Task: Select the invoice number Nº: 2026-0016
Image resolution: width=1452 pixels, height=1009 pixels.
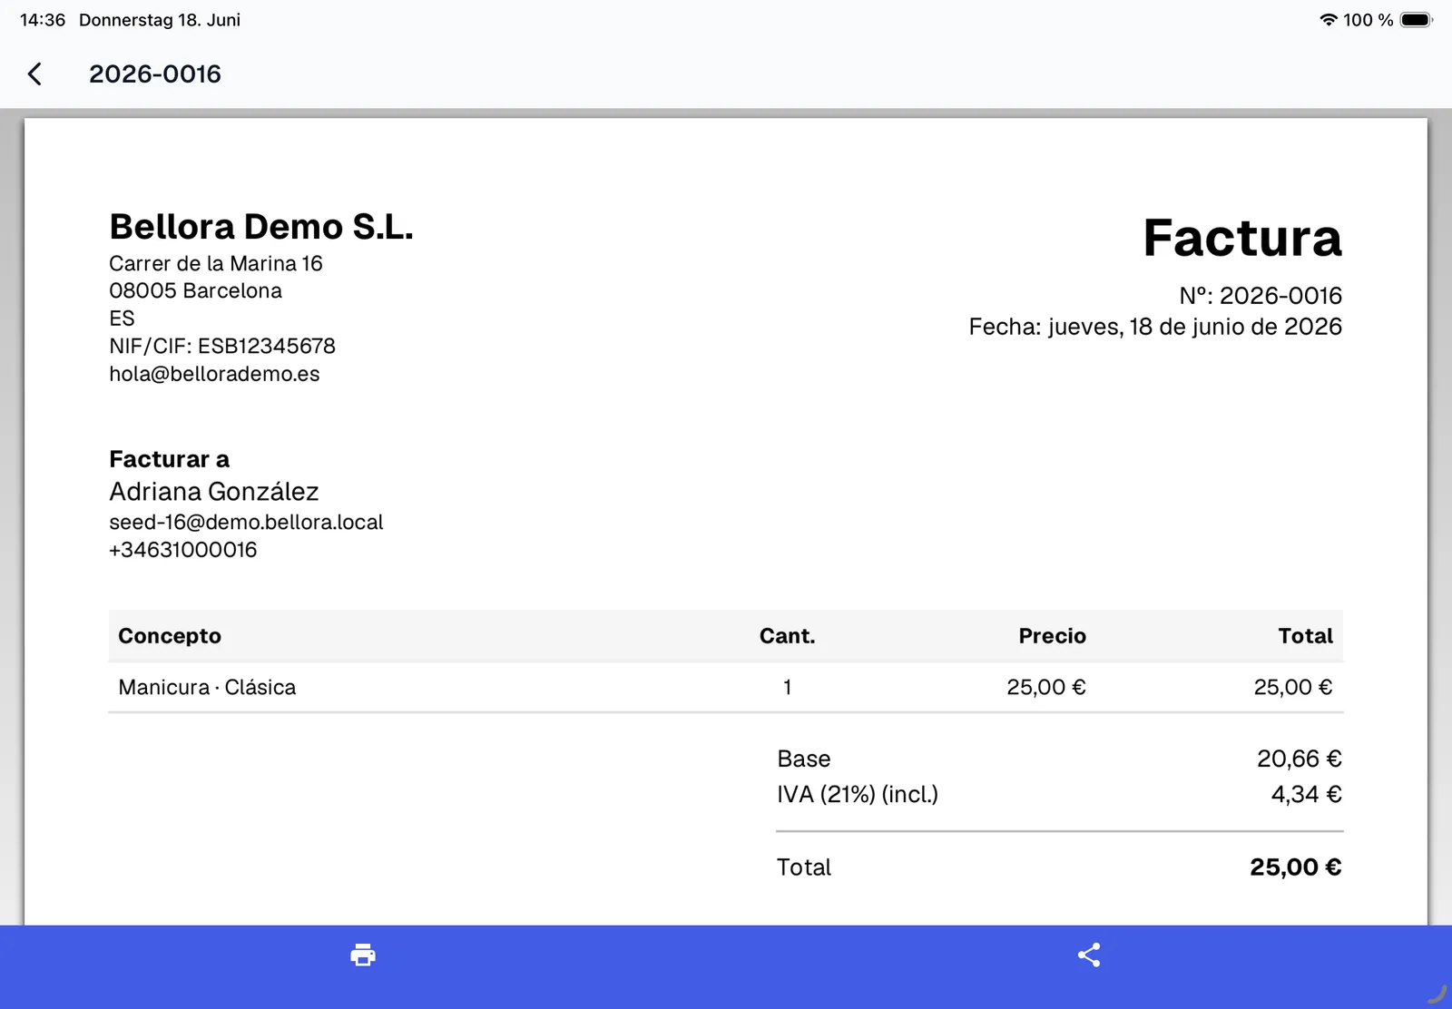Action: point(1261,296)
